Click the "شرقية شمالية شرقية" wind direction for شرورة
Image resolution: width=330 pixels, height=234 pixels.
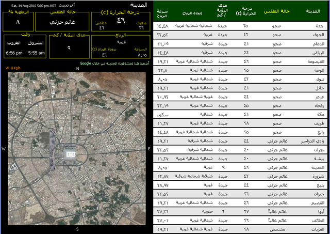tap(194, 176)
